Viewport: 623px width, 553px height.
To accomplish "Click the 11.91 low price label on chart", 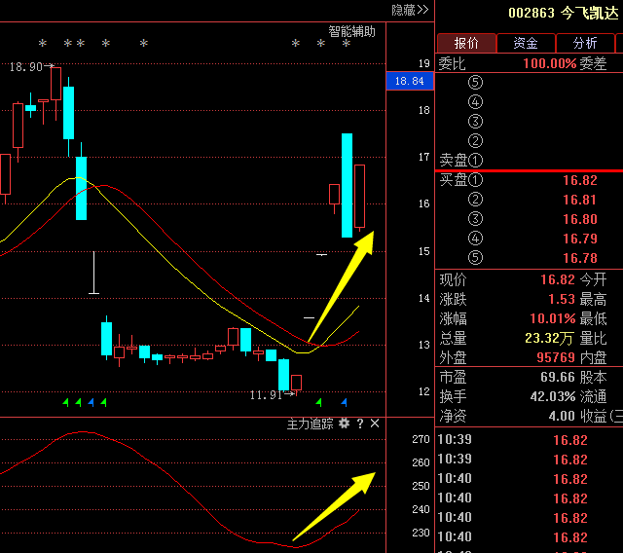I will pos(266,395).
